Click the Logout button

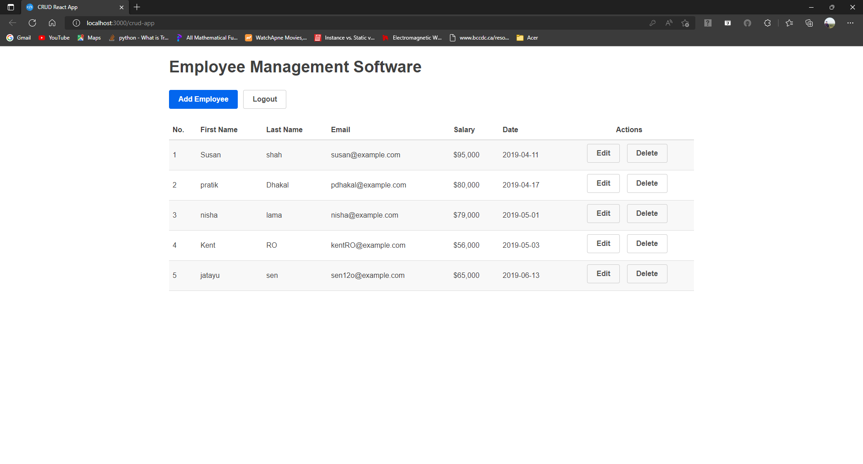tap(264, 99)
